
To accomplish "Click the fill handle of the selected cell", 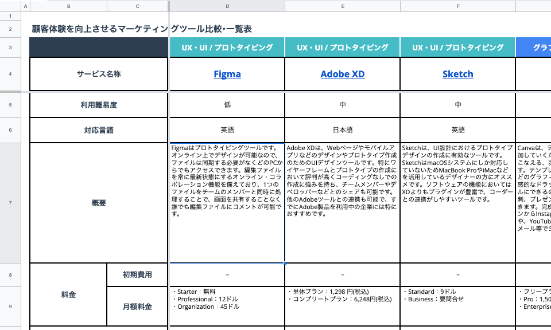I will pos(285,263).
